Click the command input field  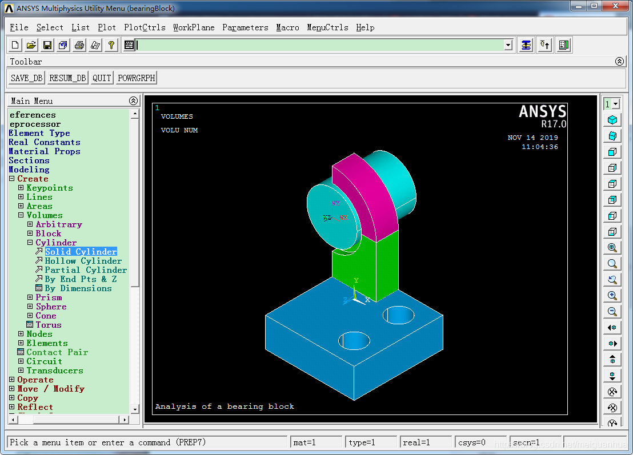click(320, 45)
